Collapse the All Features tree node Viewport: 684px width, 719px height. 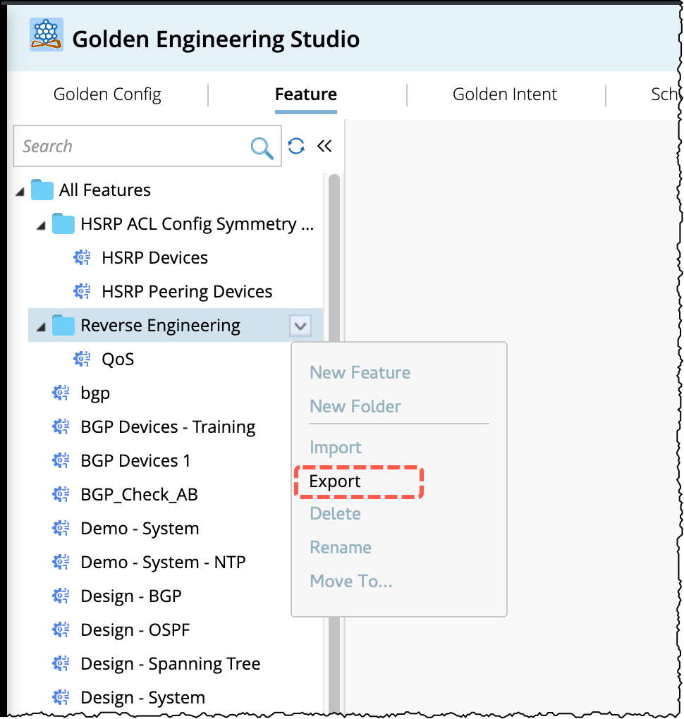[18, 191]
